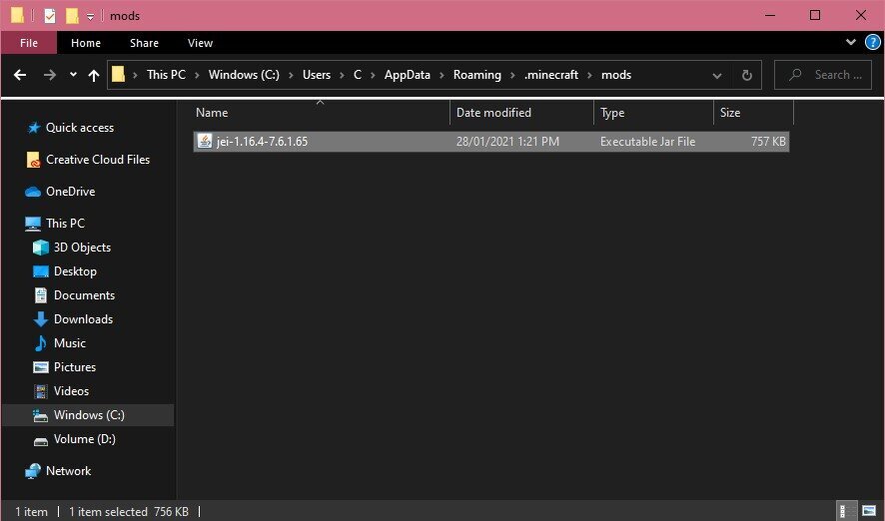Click the Search box
Image resolution: width=885 pixels, height=521 pixels.
(823, 75)
